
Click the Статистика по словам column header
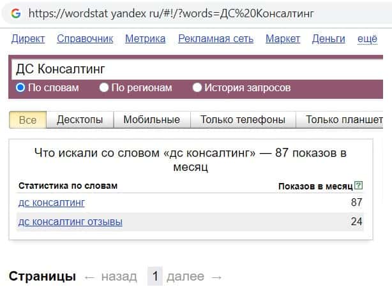[x=68, y=186]
